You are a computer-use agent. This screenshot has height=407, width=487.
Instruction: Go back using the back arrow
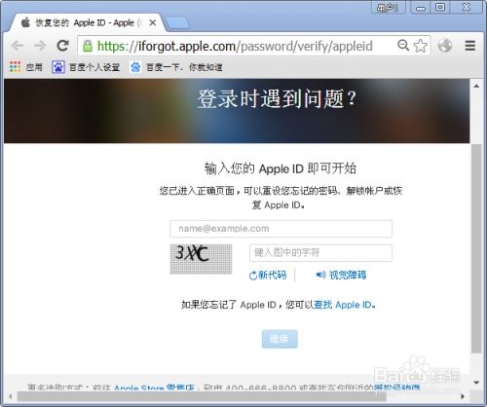18,46
